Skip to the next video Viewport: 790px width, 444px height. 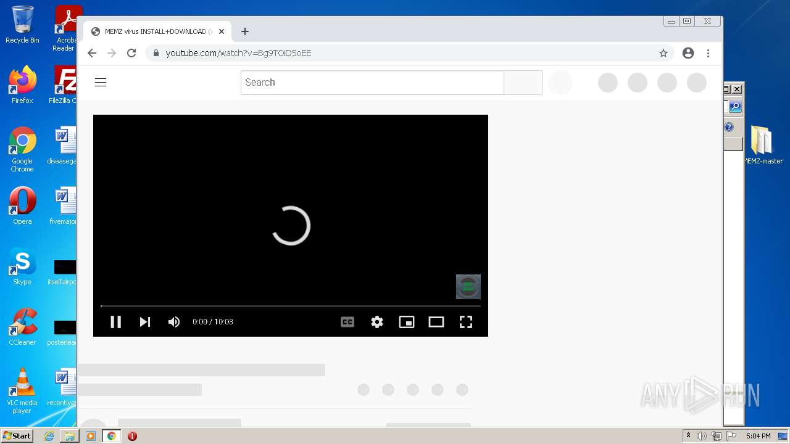pyautogui.click(x=145, y=321)
